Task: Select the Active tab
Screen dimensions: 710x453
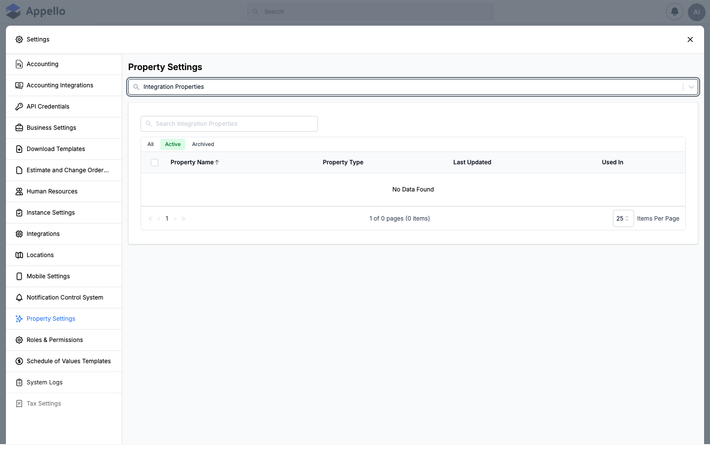Action: [173, 145]
